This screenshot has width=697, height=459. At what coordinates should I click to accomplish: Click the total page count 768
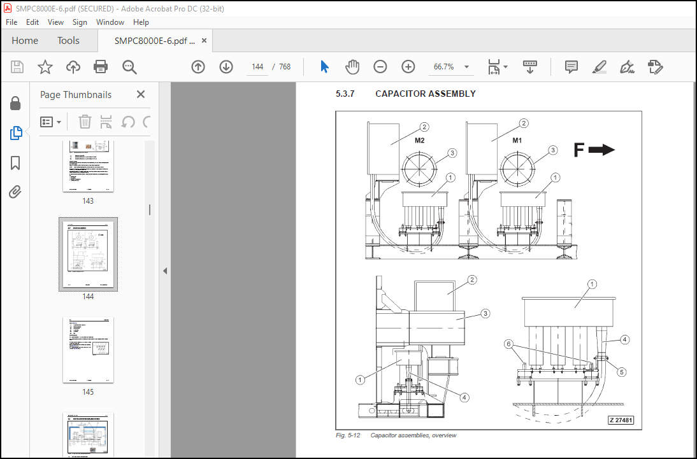coord(285,67)
